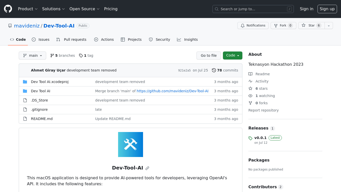Click the Ahmet Giray Uçar author name
The image size is (341, 192).
point(48,70)
